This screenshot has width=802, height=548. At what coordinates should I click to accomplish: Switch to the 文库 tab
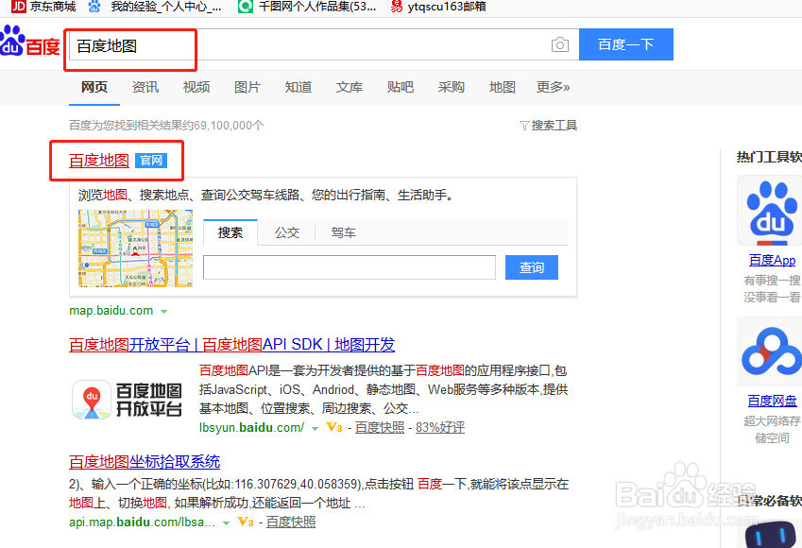click(x=350, y=87)
